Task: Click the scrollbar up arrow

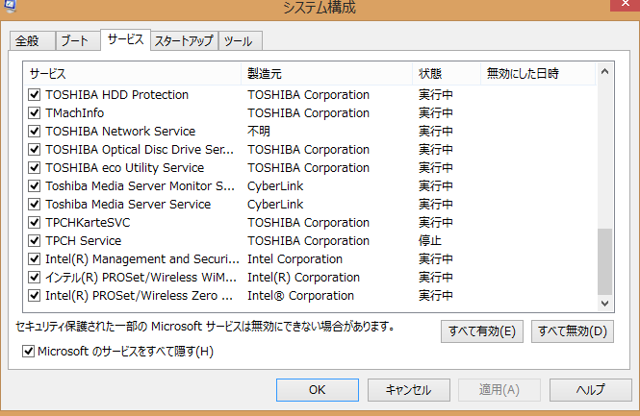Action: (605, 72)
